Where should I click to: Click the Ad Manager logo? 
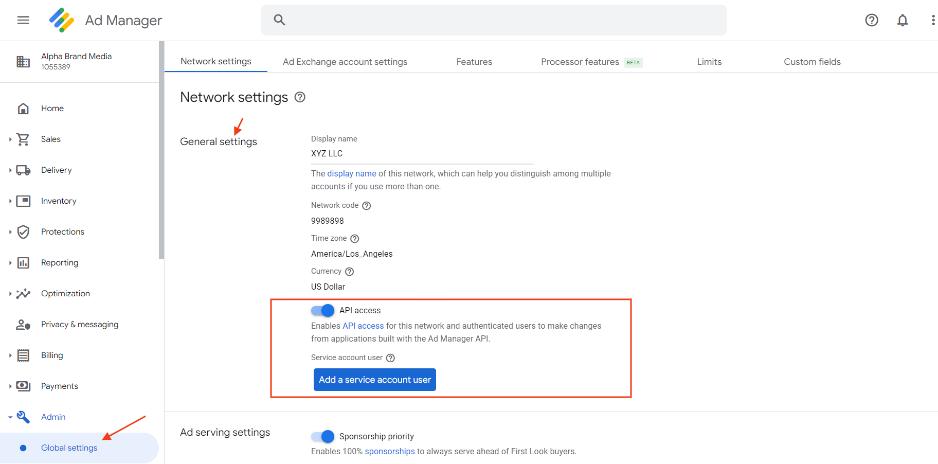[62, 20]
